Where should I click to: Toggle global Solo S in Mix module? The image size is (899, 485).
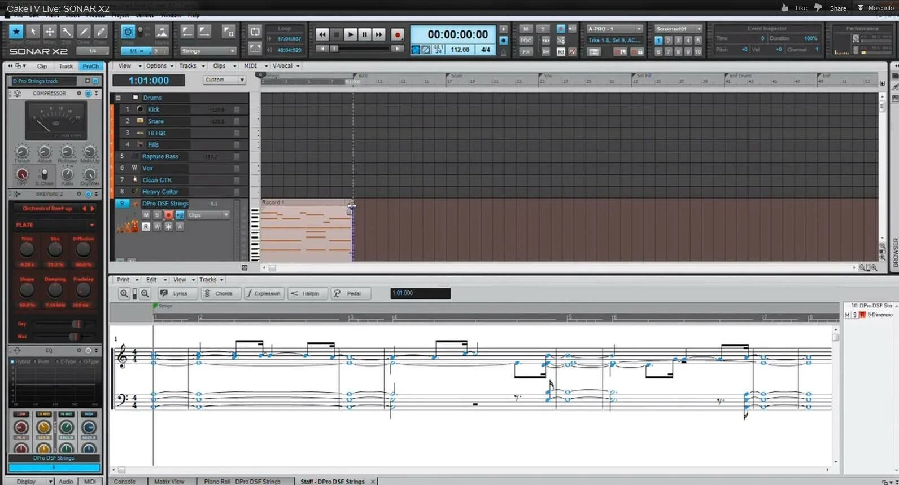pyautogui.click(x=543, y=29)
